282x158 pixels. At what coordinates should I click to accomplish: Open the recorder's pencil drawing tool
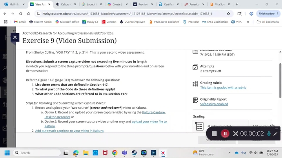276,134
